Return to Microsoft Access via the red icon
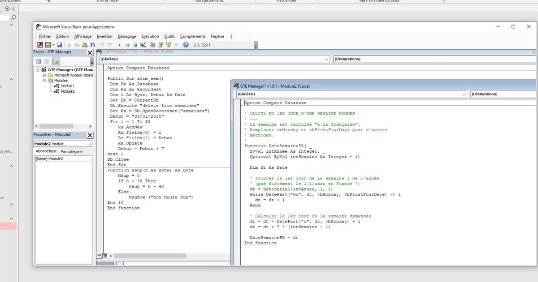This screenshot has width=538, height=282. [40, 45]
